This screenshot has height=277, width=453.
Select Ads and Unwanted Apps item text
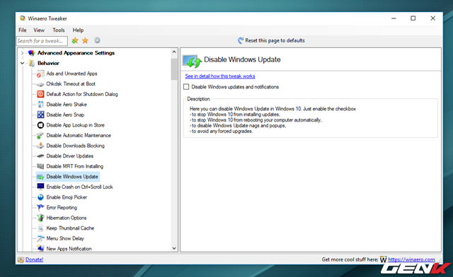[71, 73]
